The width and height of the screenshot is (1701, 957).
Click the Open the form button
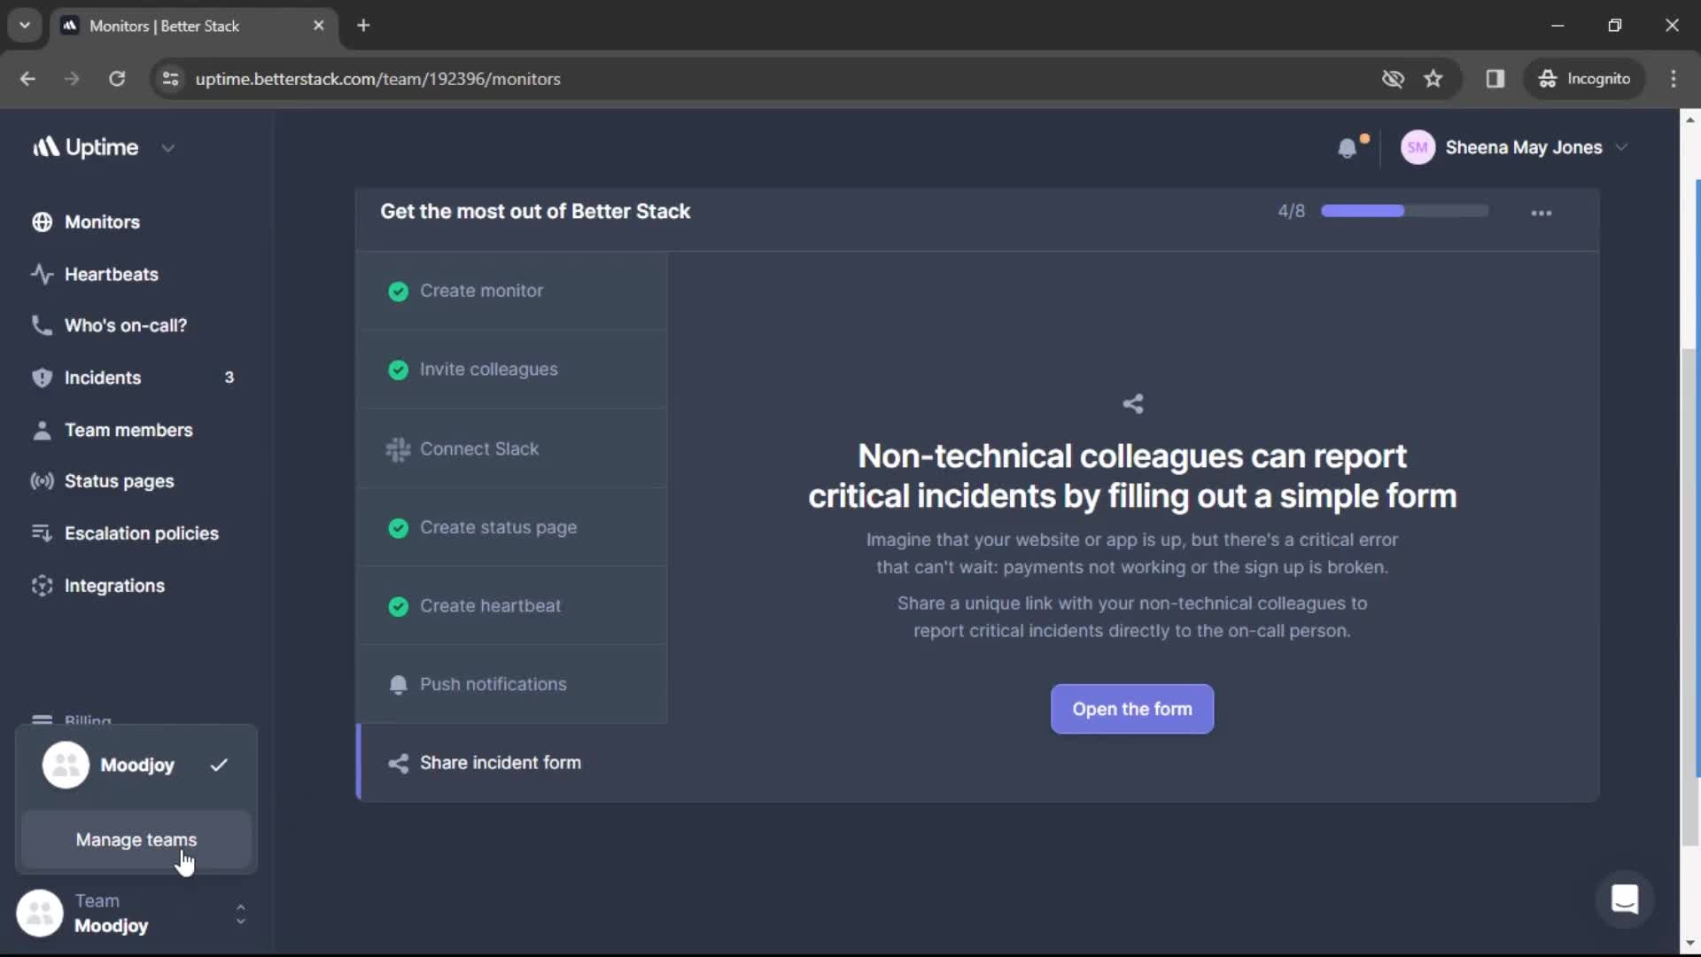[1132, 709]
